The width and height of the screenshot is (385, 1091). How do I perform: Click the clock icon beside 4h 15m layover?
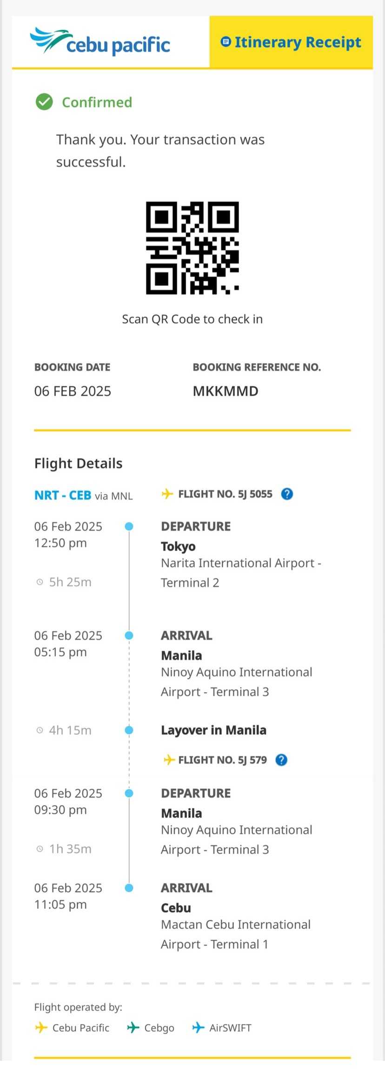[x=40, y=730]
